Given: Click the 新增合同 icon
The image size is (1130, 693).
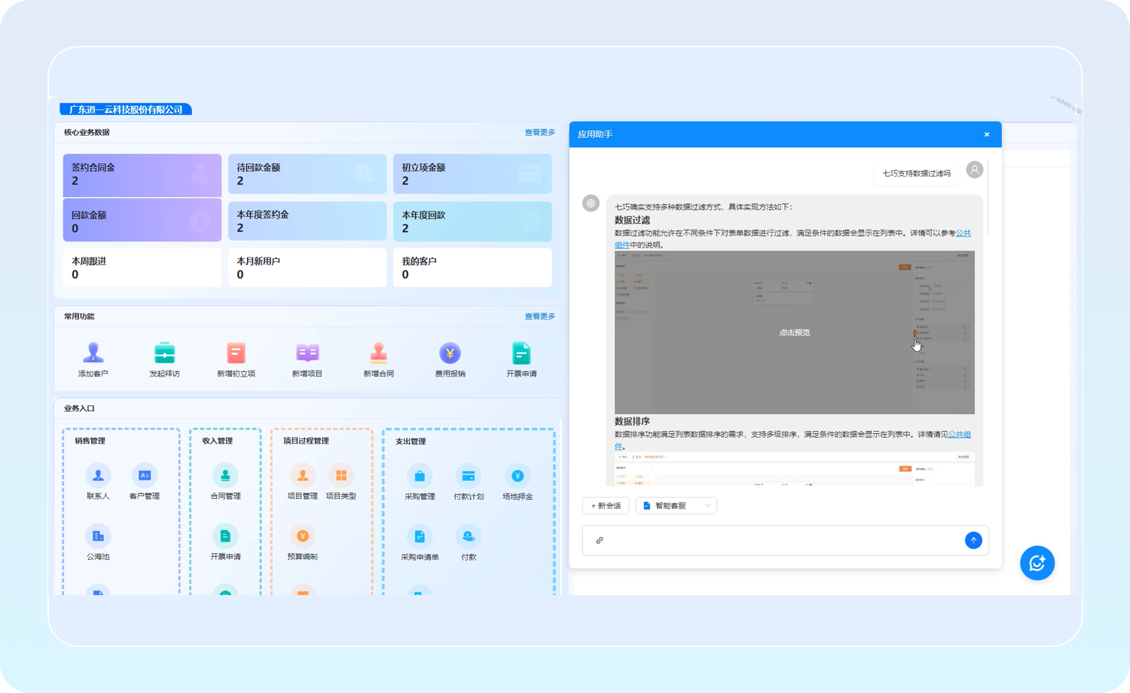Looking at the screenshot, I should 378,353.
